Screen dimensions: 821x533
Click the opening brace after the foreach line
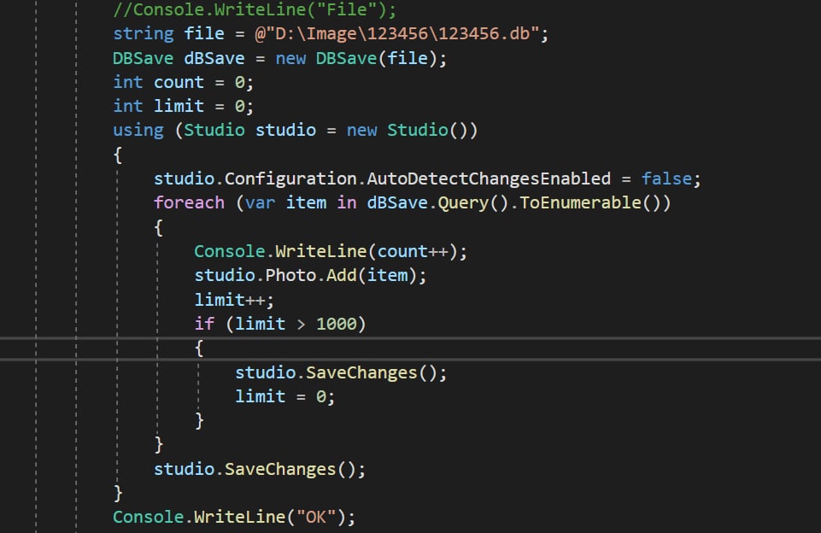click(x=159, y=227)
